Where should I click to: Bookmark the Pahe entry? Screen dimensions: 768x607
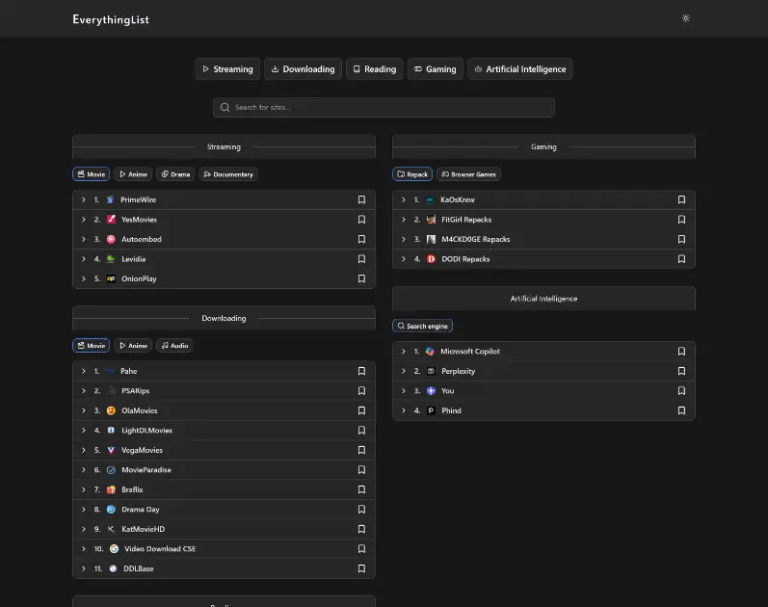[x=361, y=371]
